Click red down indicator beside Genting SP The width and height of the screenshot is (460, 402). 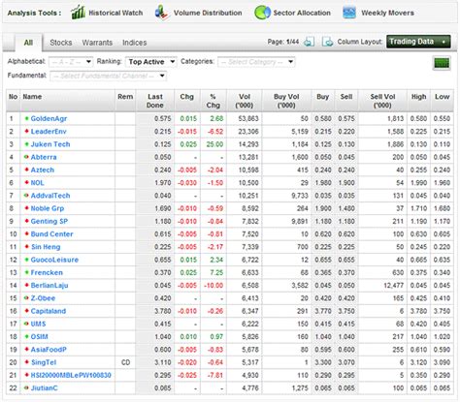[26, 221]
